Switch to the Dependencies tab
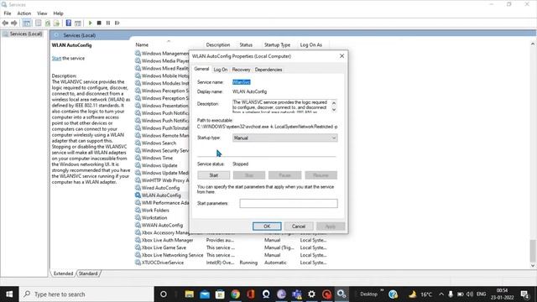 (x=268, y=70)
